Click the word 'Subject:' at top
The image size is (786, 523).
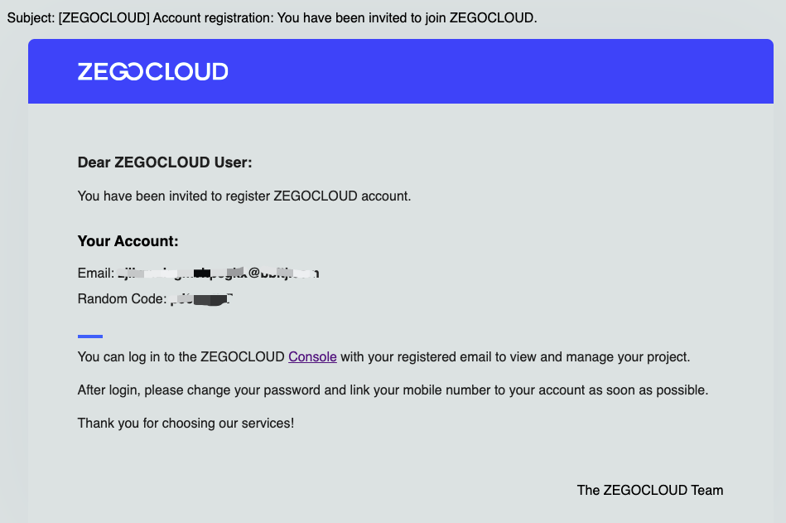31,18
